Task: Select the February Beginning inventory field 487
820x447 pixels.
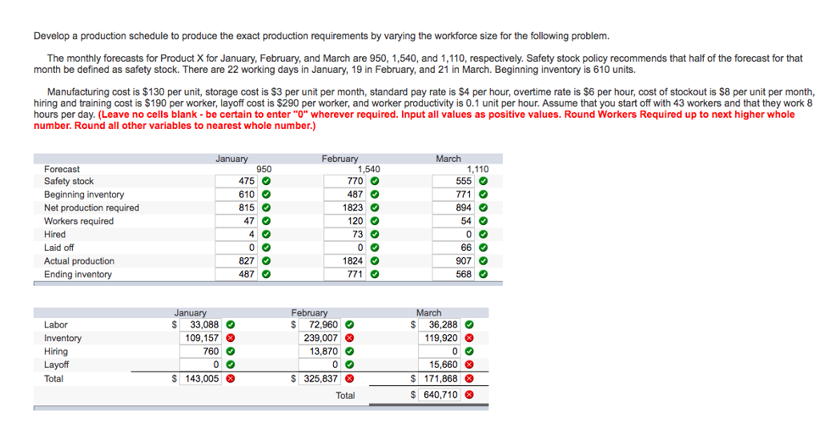Action: 344,194
